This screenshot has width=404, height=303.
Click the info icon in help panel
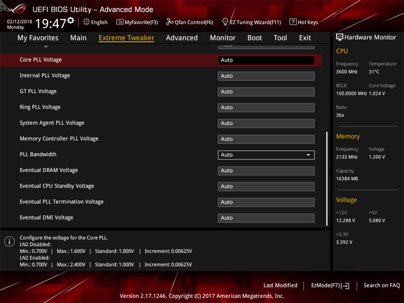[x=10, y=241]
